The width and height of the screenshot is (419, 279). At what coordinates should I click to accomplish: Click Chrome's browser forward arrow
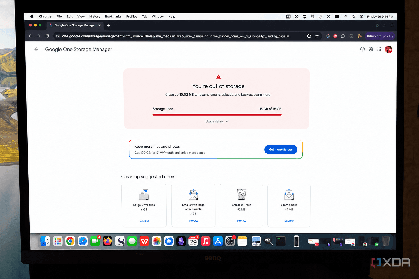coord(39,36)
